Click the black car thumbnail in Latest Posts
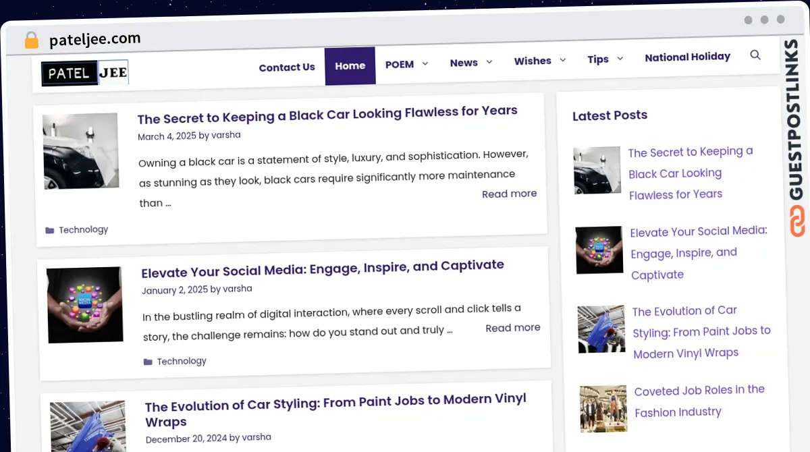This screenshot has width=810, height=452. click(597, 170)
